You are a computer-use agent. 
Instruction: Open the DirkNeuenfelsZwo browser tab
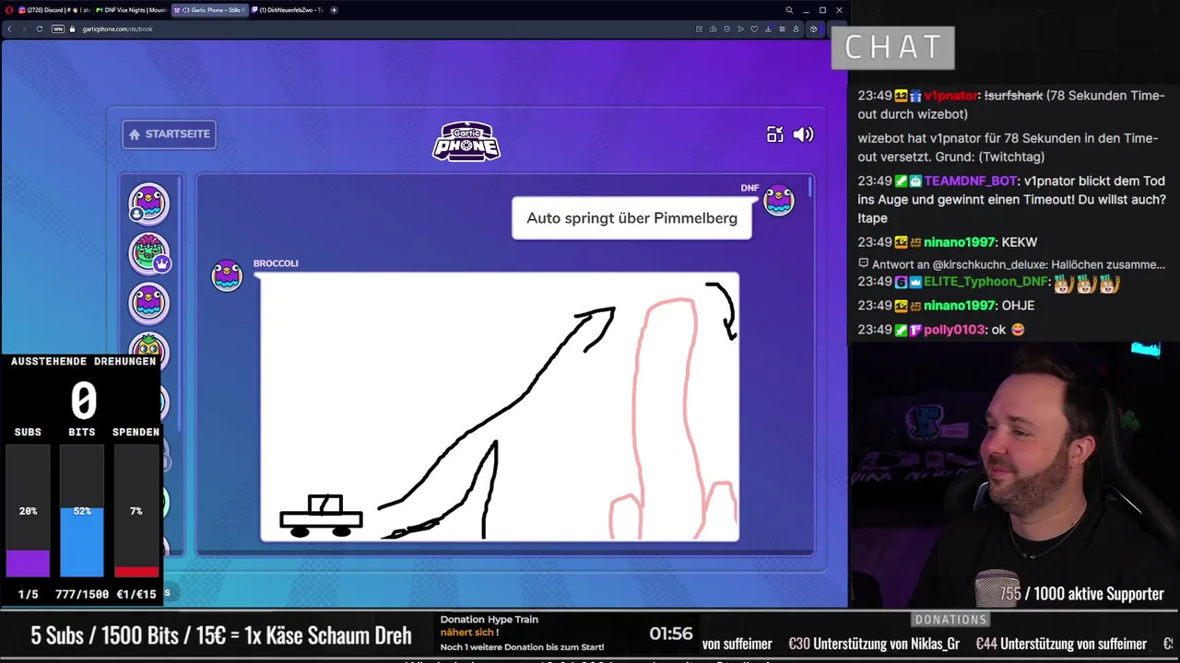coord(288,10)
